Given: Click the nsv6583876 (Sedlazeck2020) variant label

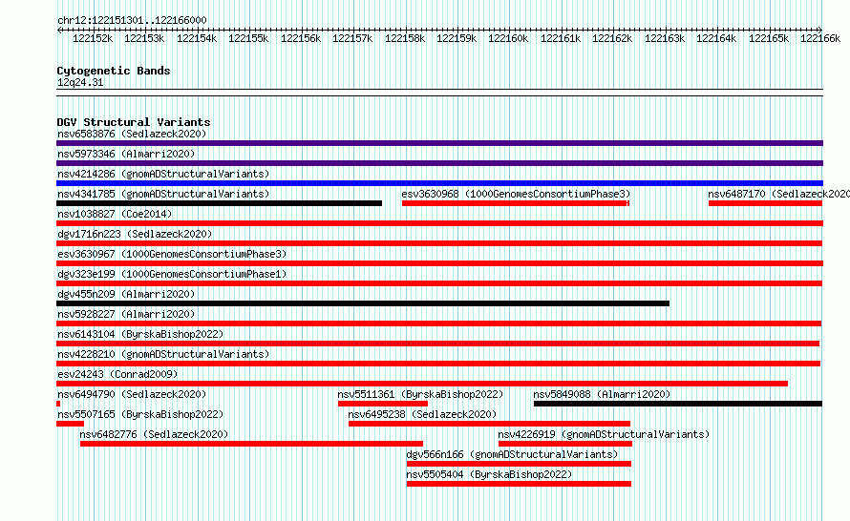Looking at the screenshot, I should tap(132, 134).
